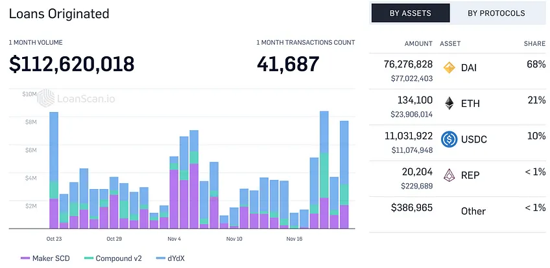Click the LoanScan.io watermark logo

coord(77,98)
